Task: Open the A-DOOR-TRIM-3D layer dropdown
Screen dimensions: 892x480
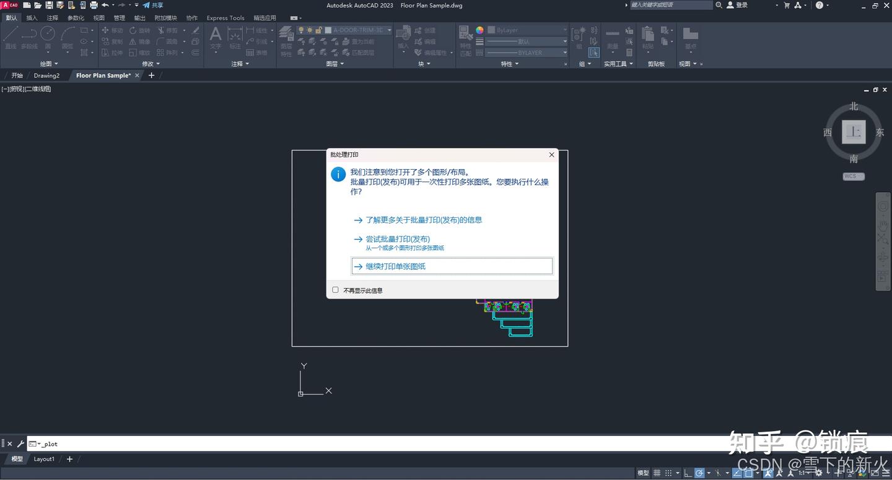Action: click(389, 30)
